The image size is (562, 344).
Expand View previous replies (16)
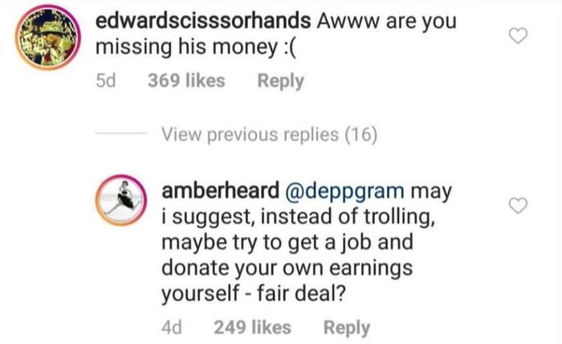269,134
